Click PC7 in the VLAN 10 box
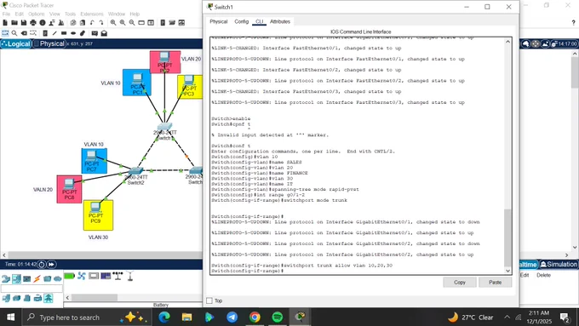579x326 pixels. 92,157
